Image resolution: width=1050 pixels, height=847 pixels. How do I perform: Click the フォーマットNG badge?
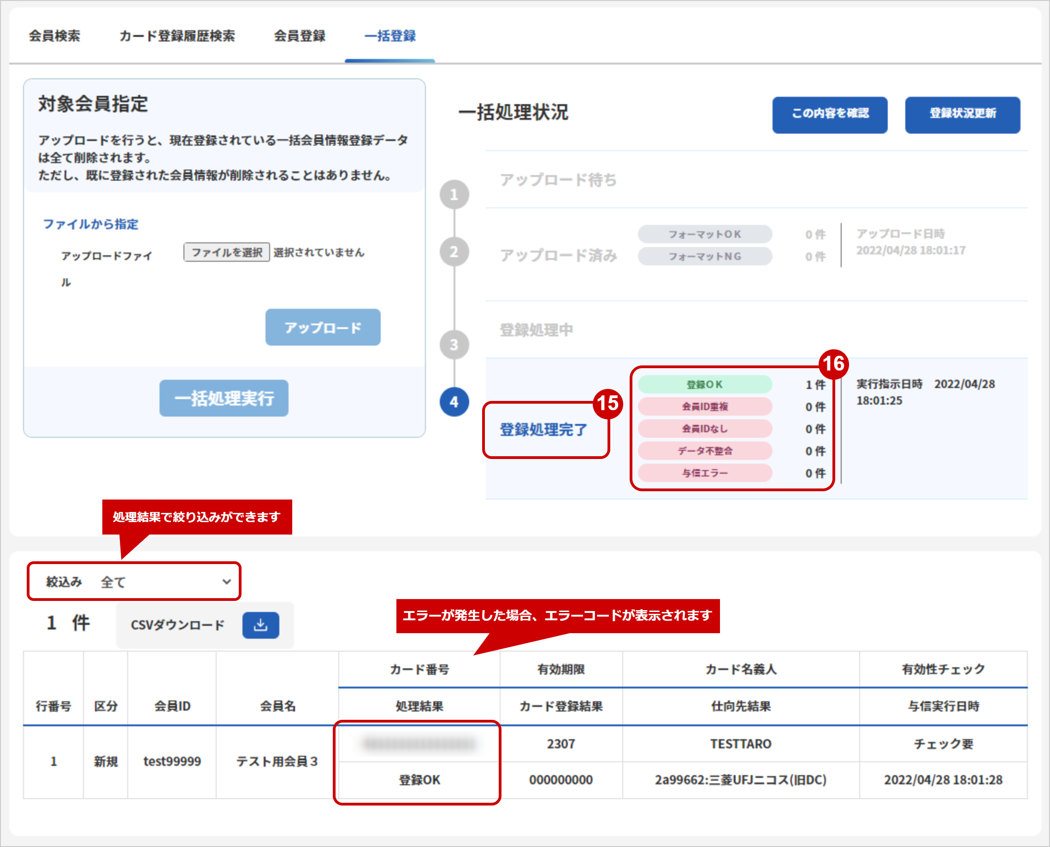coord(705,256)
